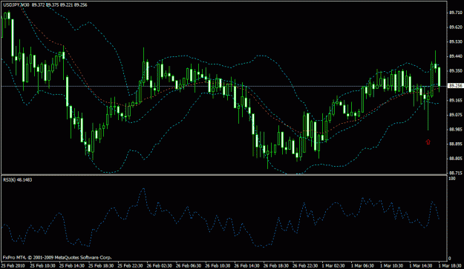Click the 26 Feb 22:30 time label
The width and height of the screenshot is (464, 269).
(305, 266)
